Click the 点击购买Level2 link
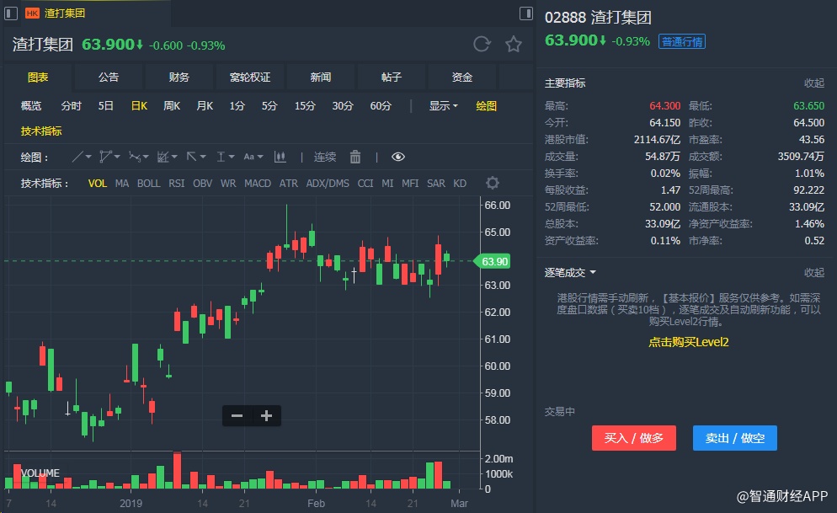Screen dimensions: 837x513 click(688, 342)
